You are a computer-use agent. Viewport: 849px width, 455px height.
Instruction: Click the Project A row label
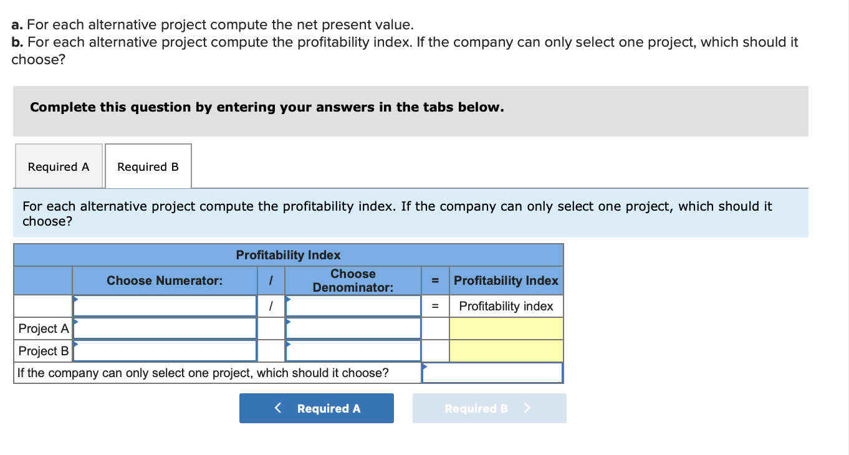(42, 328)
